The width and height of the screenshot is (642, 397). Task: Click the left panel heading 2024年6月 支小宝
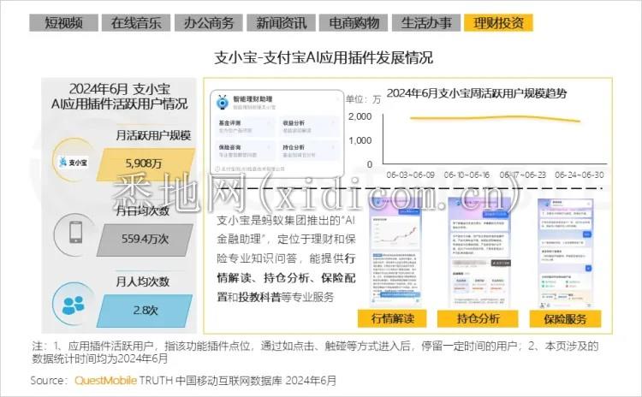coord(119,89)
